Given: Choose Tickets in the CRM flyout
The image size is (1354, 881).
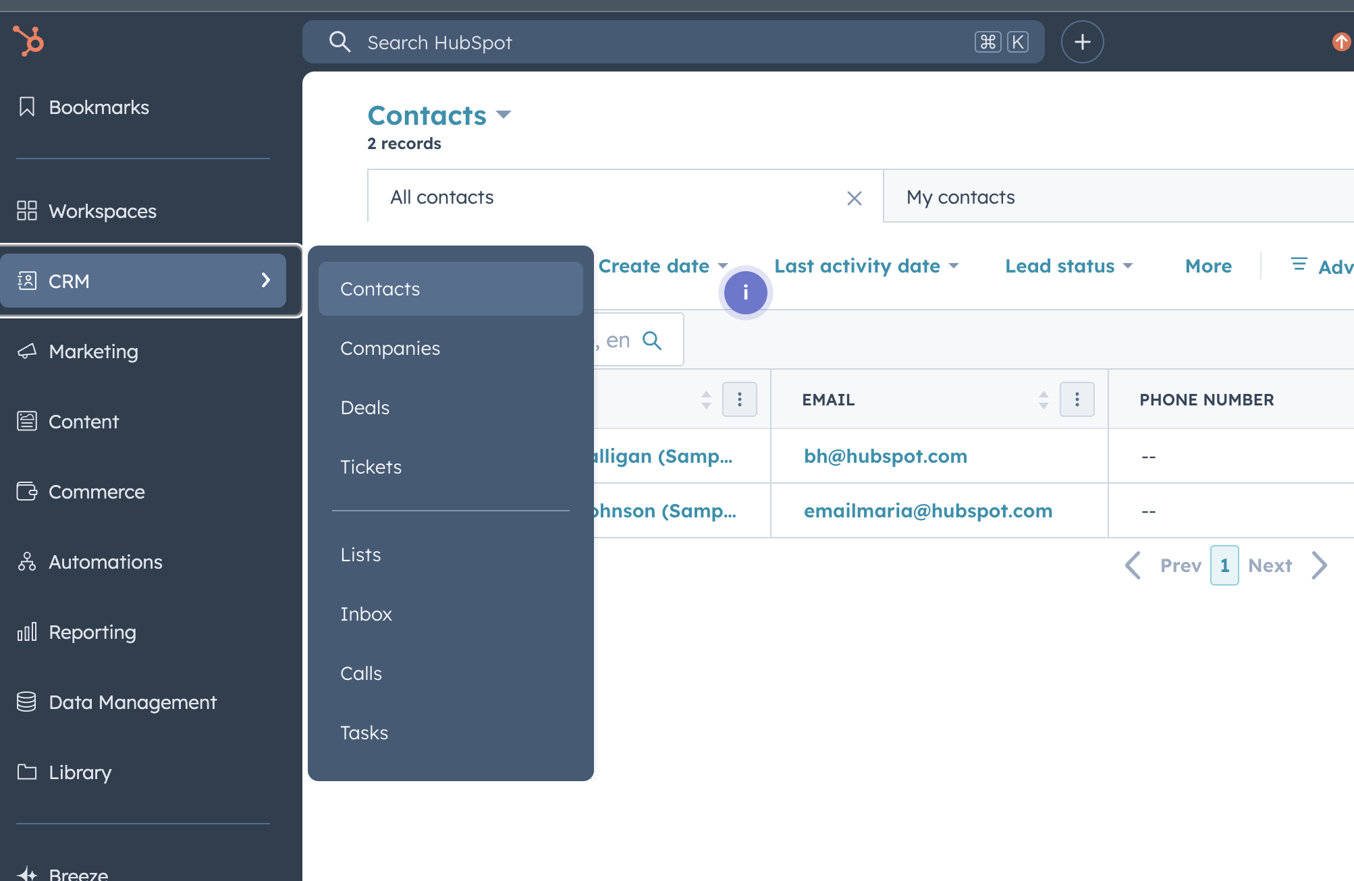Looking at the screenshot, I should point(450,467).
